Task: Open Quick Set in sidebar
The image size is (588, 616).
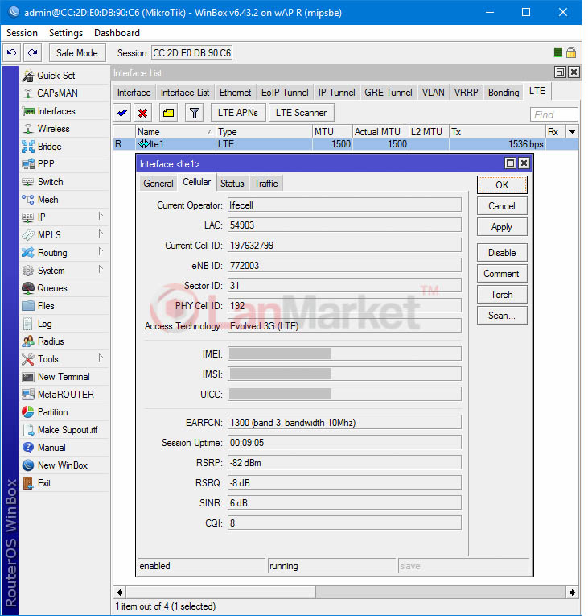Action: [x=56, y=76]
